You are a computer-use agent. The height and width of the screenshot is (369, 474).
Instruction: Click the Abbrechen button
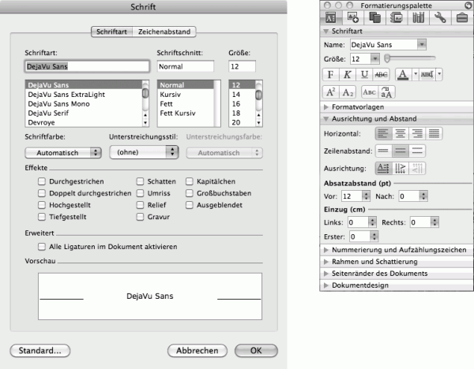(197, 351)
